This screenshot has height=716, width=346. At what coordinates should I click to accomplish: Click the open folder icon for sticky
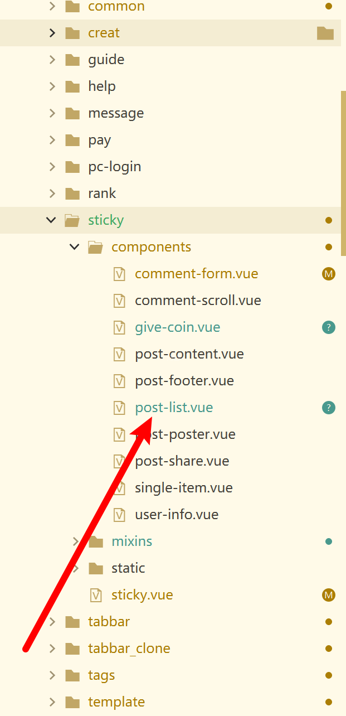point(72,220)
